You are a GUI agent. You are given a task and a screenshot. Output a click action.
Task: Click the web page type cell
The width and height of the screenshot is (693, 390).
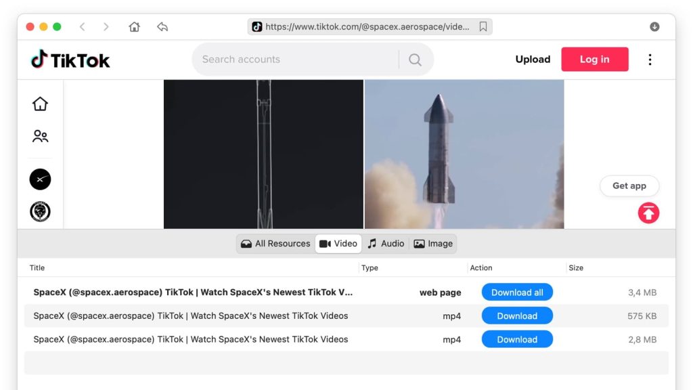[x=440, y=292]
